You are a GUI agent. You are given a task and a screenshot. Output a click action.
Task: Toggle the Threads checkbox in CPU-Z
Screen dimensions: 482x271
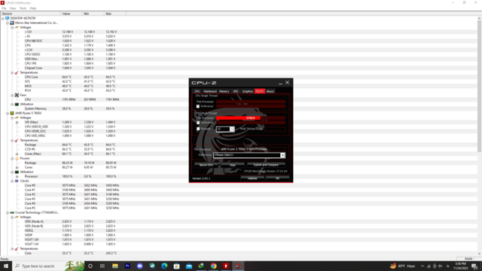point(198,129)
